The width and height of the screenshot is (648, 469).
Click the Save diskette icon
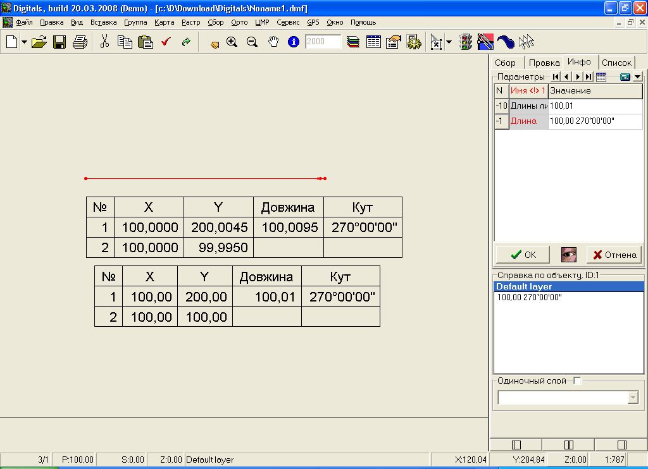59,42
